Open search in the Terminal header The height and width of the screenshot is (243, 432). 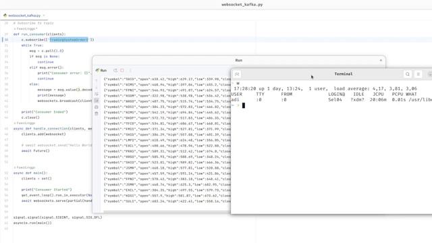coord(408,74)
